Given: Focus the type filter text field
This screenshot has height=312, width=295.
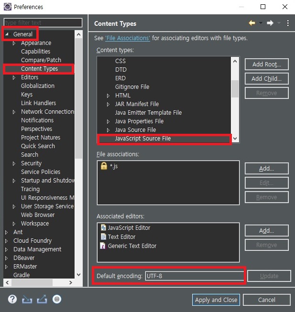Looking at the screenshot, I should 43,22.
